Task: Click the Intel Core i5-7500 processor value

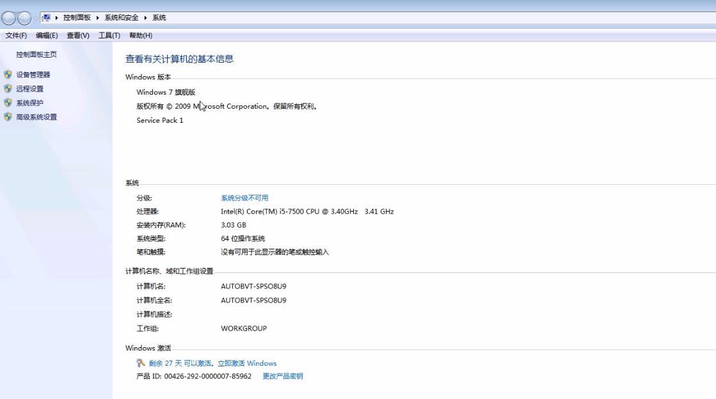Action: tap(307, 212)
